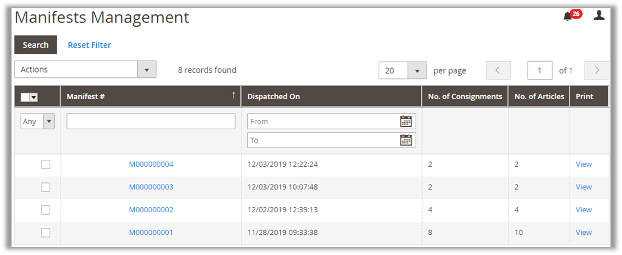Image resolution: width=622 pixels, height=255 pixels.
Task: Go to the next page arrow
Action: click(x=597, y=70)
